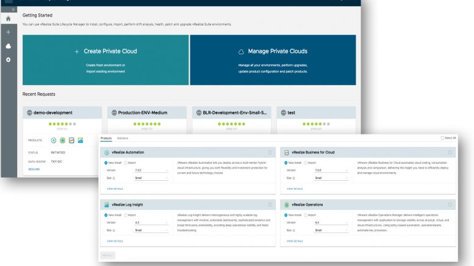Screen dimensions: 474x266
Task: Click the INSTALL button
Action: (x=107, y=256)
